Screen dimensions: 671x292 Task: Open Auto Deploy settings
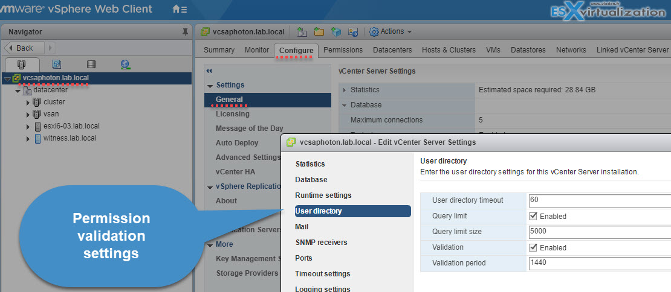coord(236,142)
